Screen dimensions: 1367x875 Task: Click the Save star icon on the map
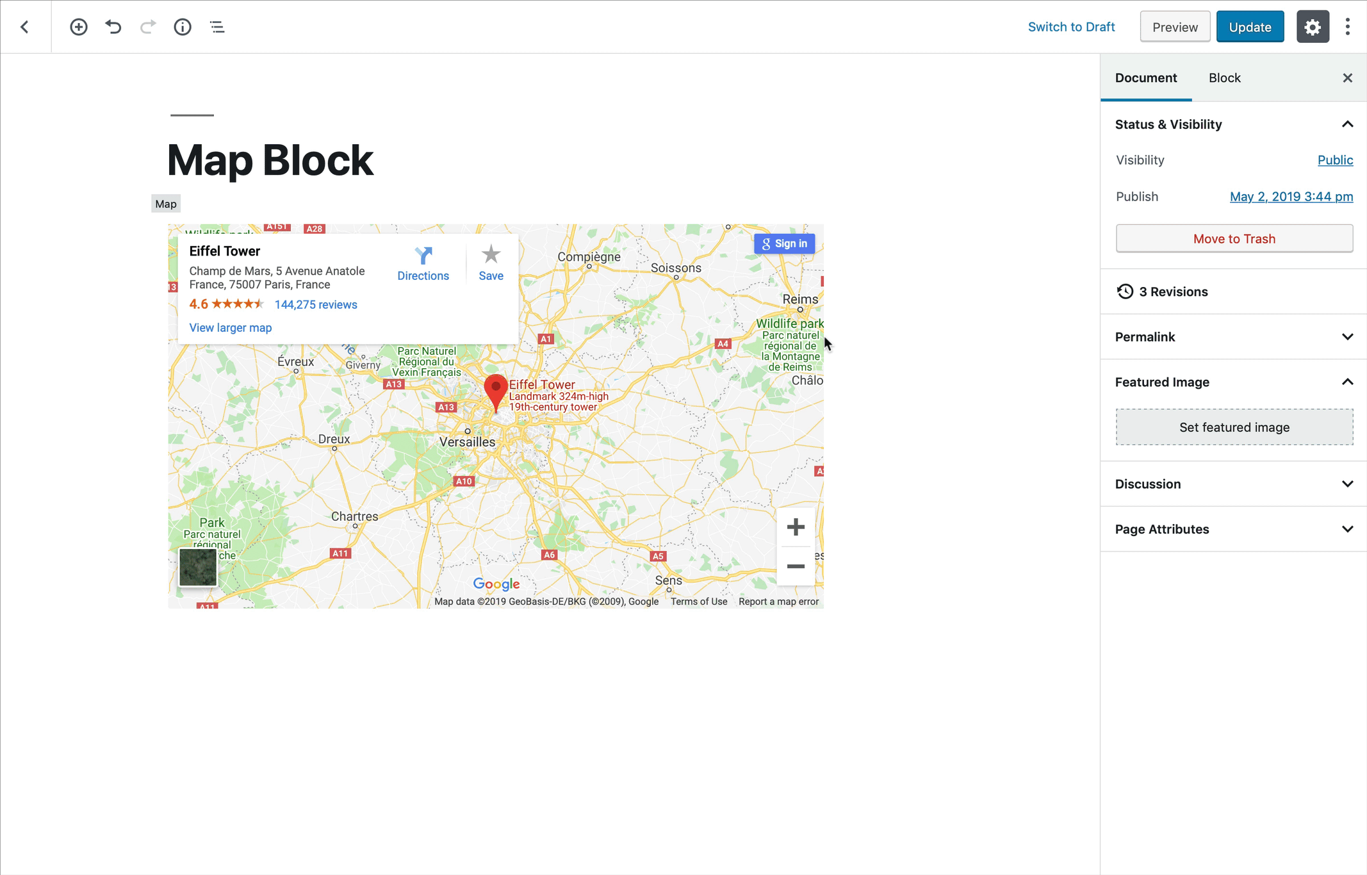[491, 254]
